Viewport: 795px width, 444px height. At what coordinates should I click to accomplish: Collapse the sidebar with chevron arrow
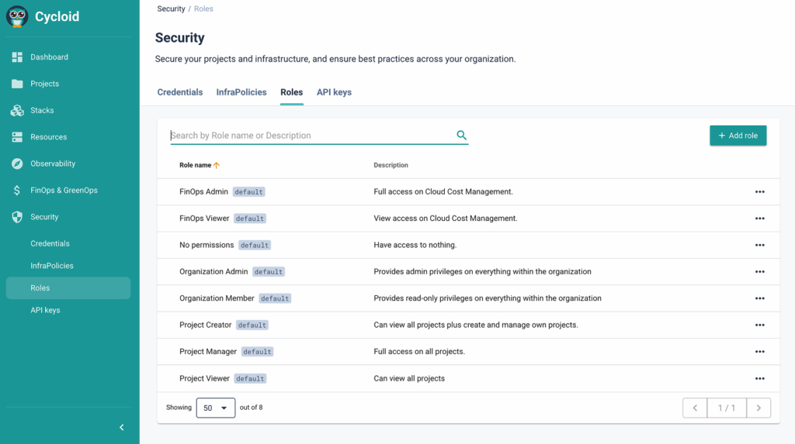(122, 428)
